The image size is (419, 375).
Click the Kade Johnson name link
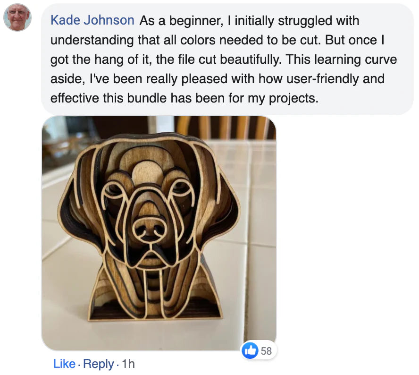coord(92,21)
